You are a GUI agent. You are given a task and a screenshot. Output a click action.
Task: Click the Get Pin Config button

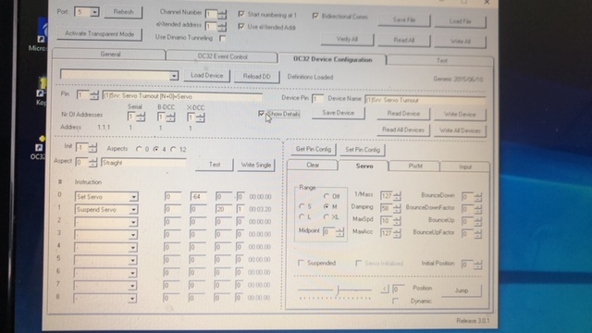coord(313,149)
